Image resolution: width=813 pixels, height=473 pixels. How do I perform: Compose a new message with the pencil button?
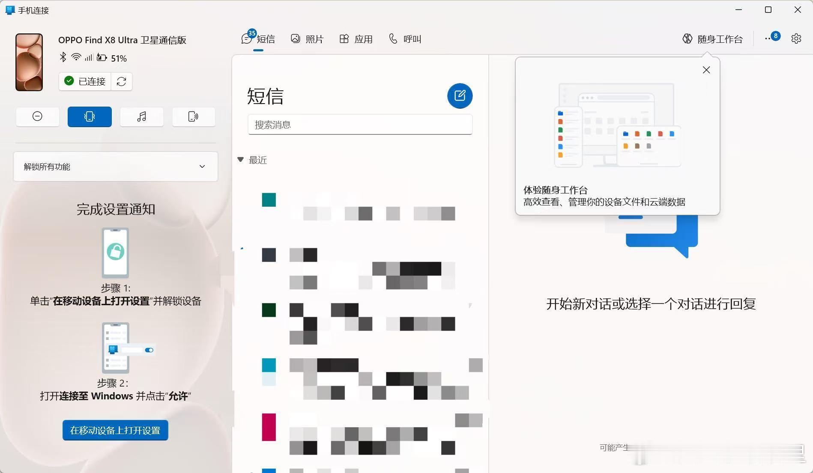coord(460,95)
